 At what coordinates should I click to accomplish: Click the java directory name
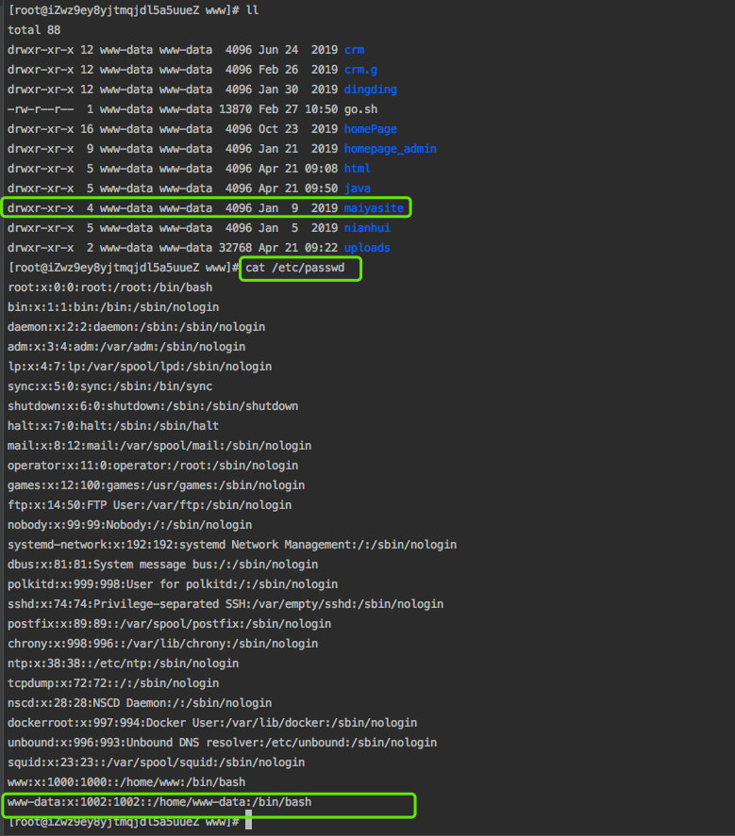pyautogui.click(x=357, y=189)
